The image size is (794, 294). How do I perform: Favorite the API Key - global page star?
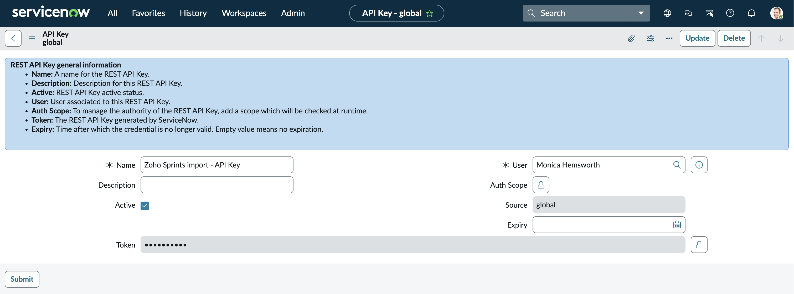click(x=429, y=13)
